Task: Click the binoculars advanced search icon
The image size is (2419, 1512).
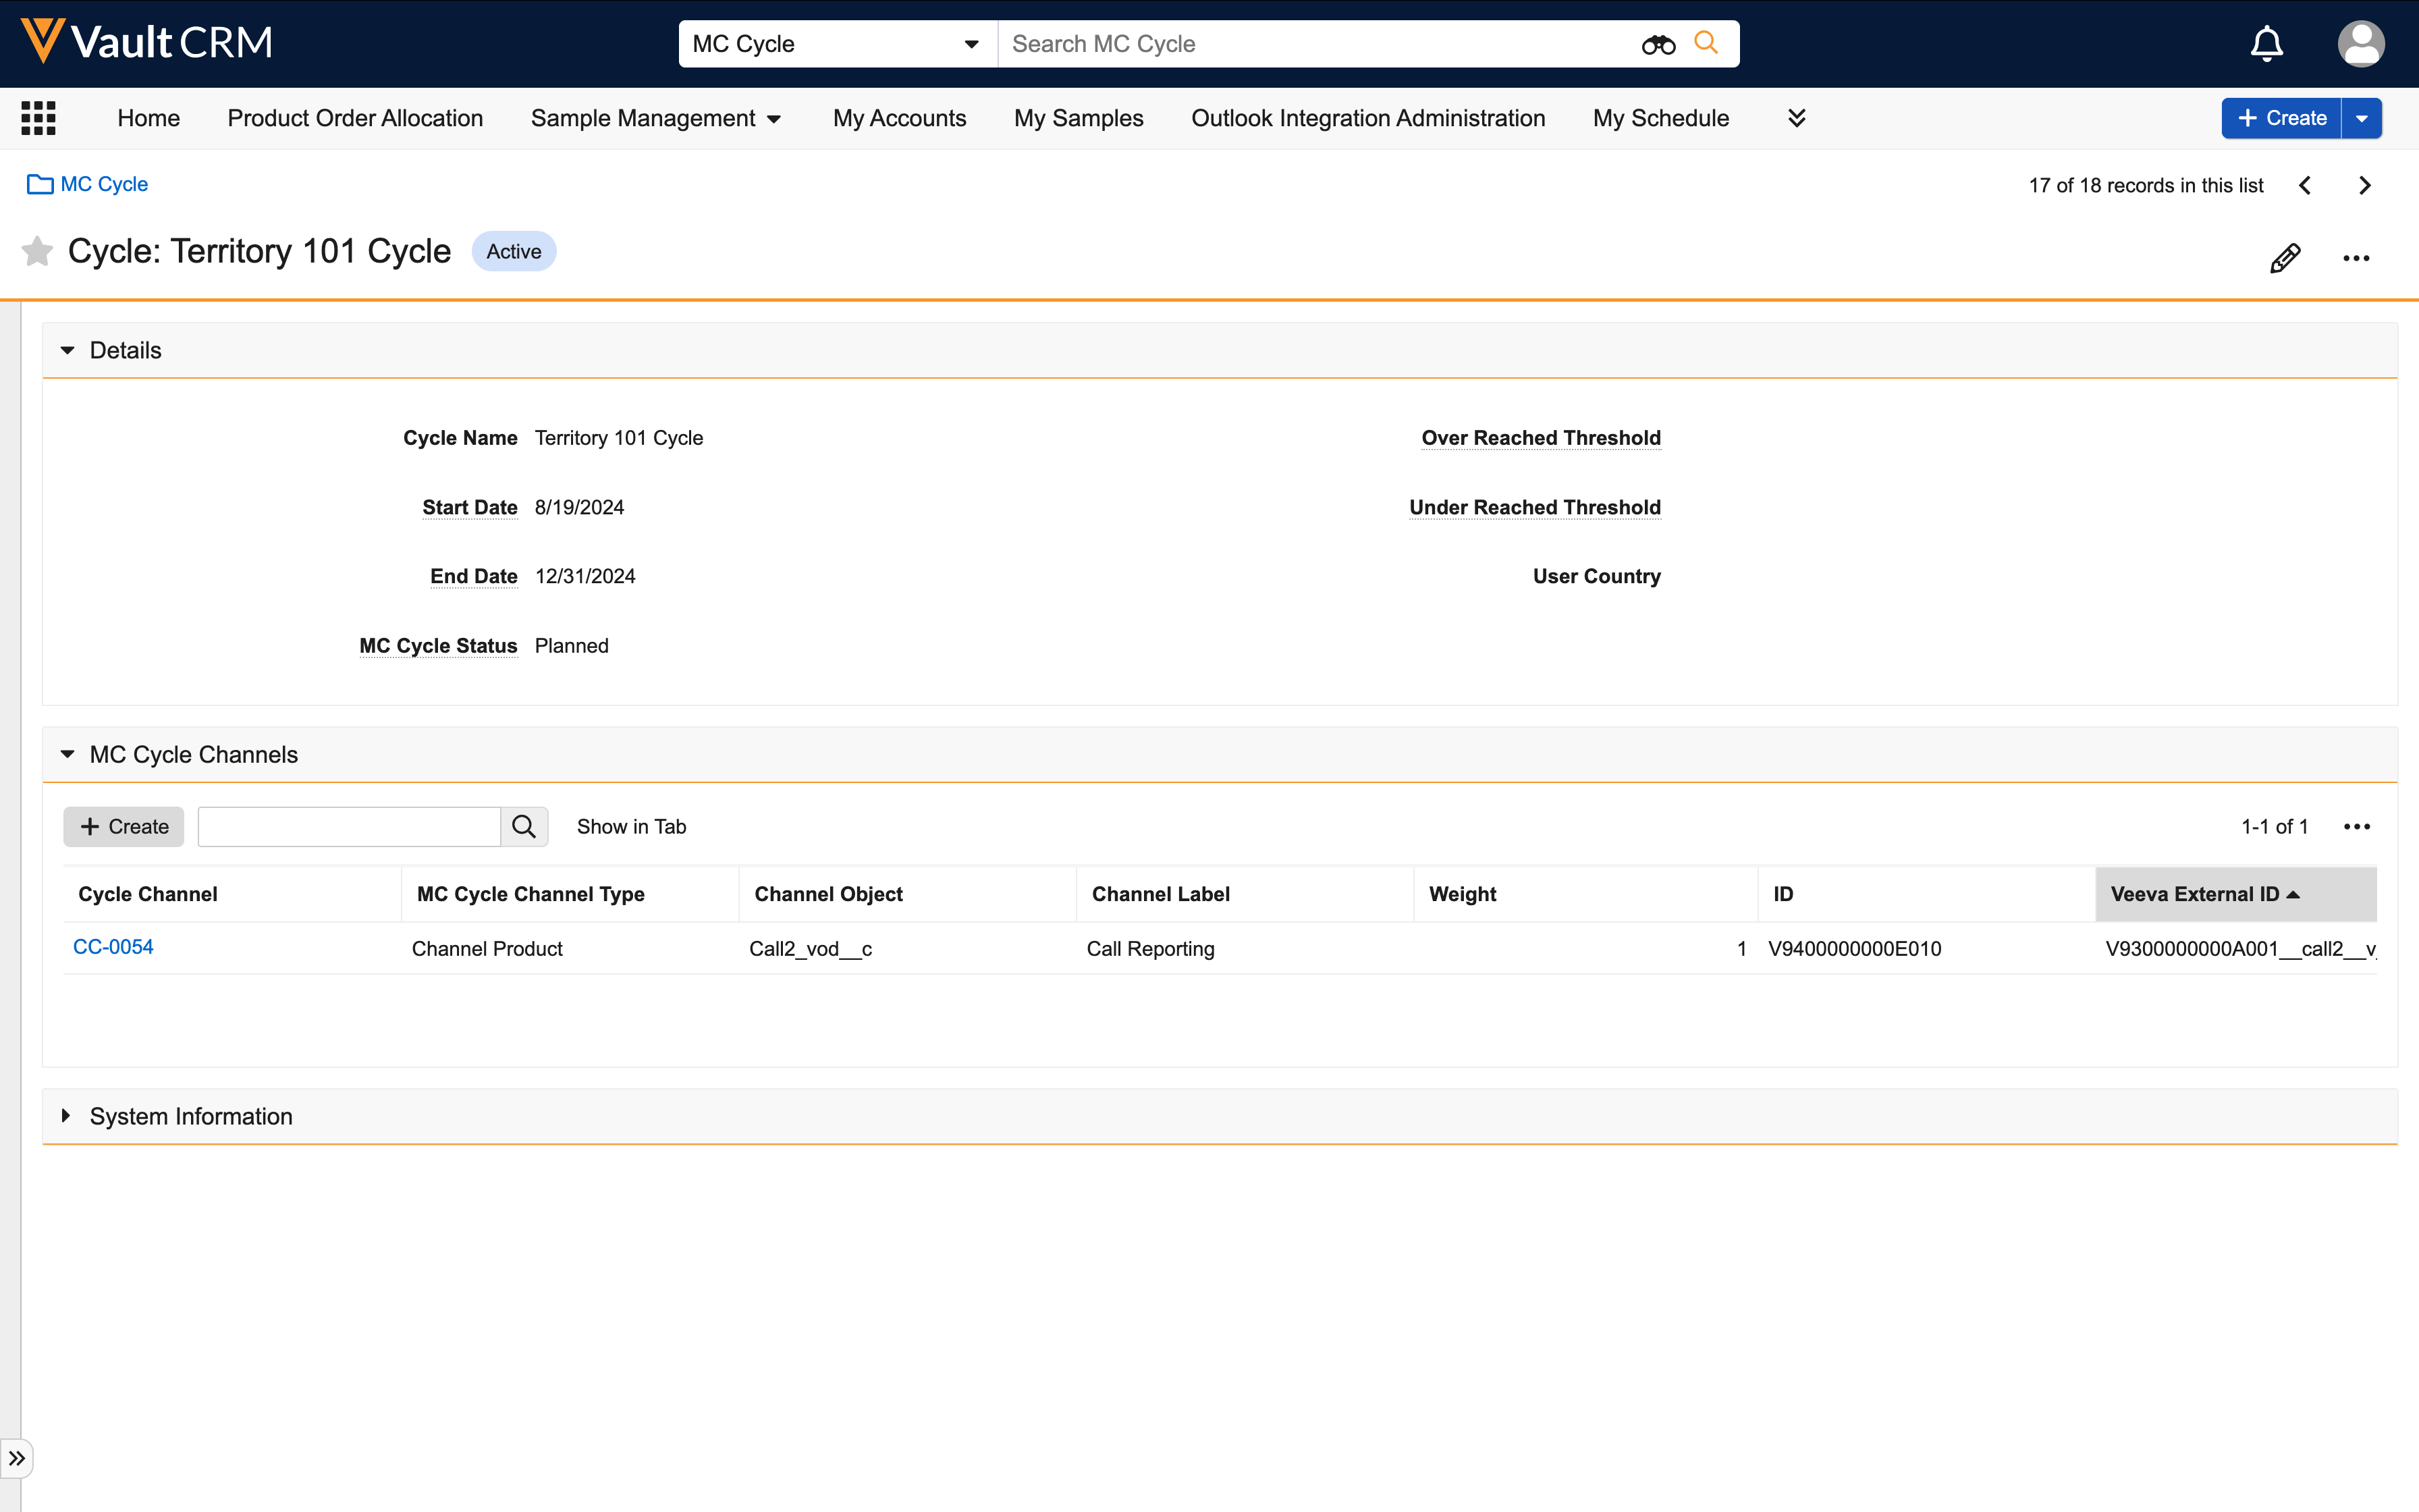Action: (1657, 44)
